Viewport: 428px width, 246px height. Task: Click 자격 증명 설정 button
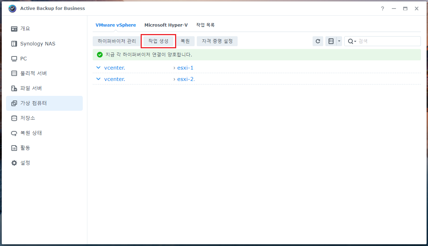(x=217, y=41)
